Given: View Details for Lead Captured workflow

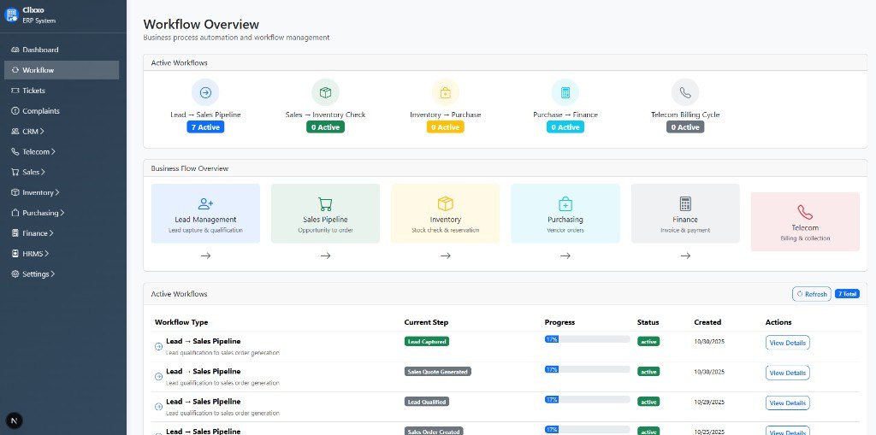Looking at the screenshot, I should click(x=787, y=343).
